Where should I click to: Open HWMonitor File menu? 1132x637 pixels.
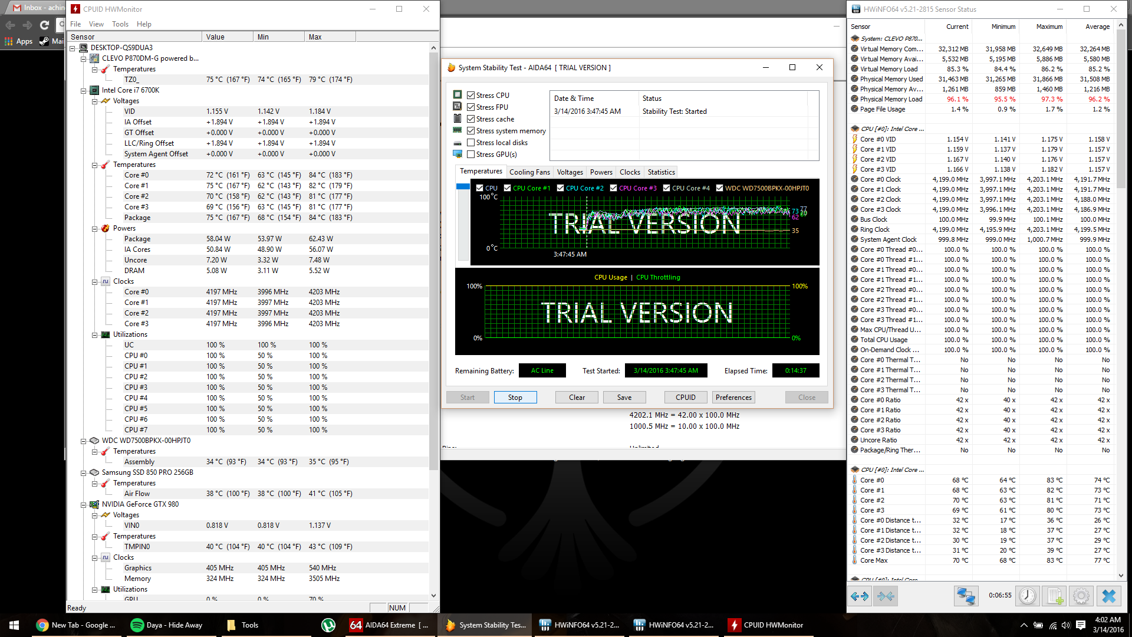click(75, 24)
